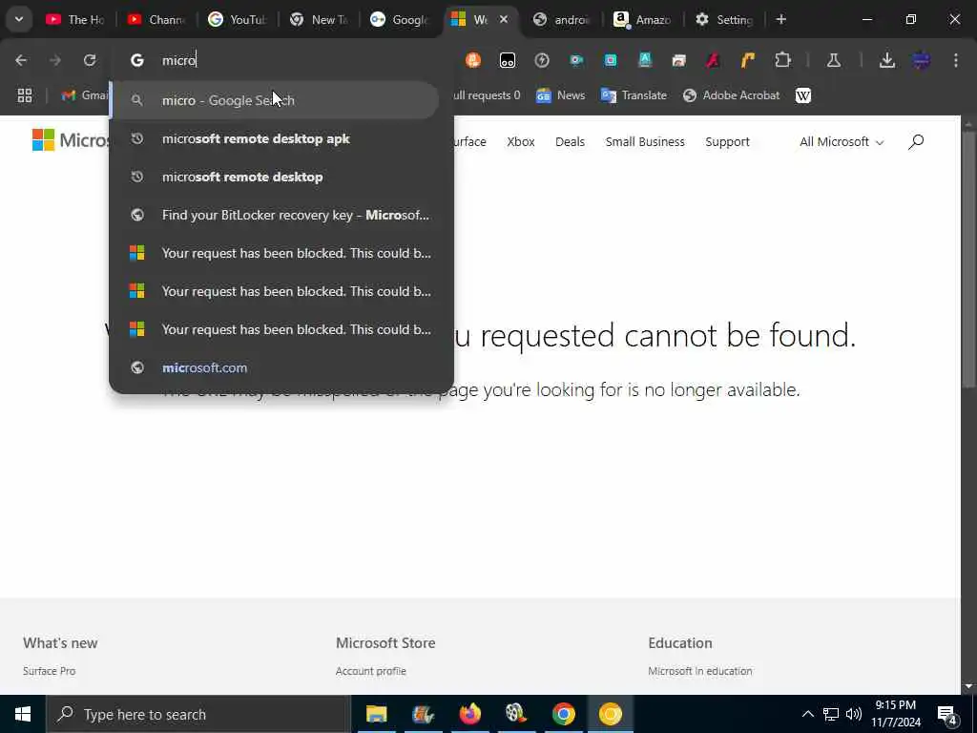Viewport: 977px width, 733px height.
Task: Open the Windows Start button
Action: pos(23,714)
